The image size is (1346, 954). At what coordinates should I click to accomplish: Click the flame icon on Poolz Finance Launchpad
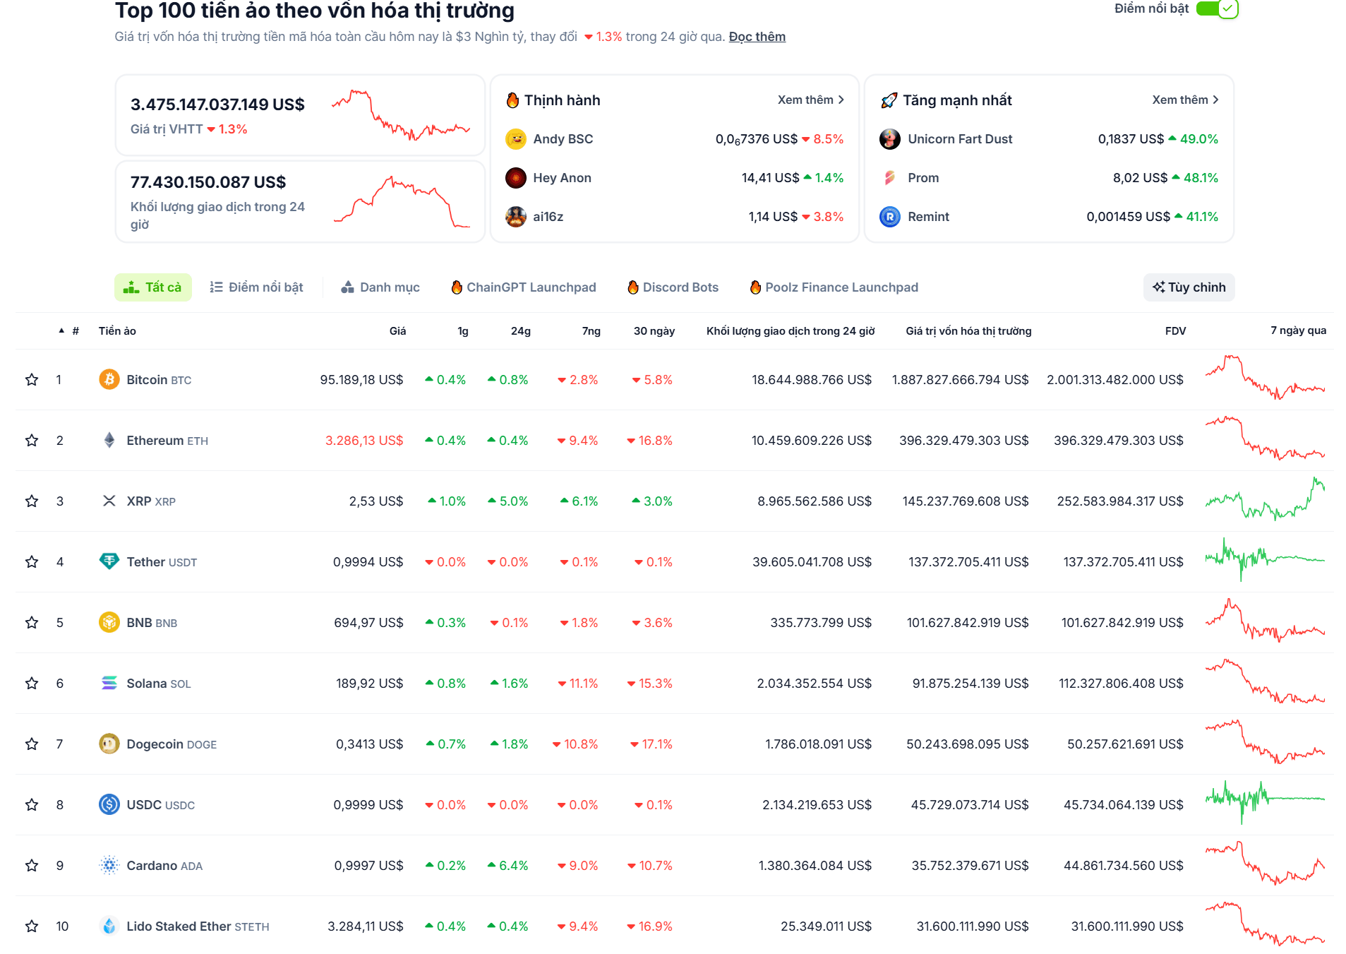tap(755, 287)
